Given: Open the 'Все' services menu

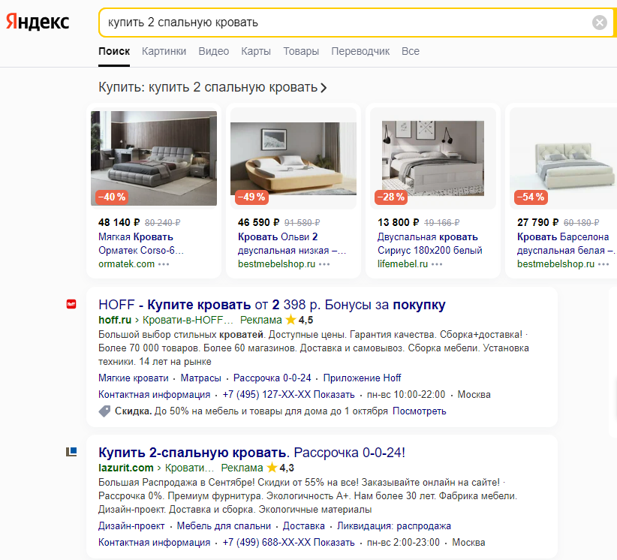Looking at the screenshot, I should (410, 51).
